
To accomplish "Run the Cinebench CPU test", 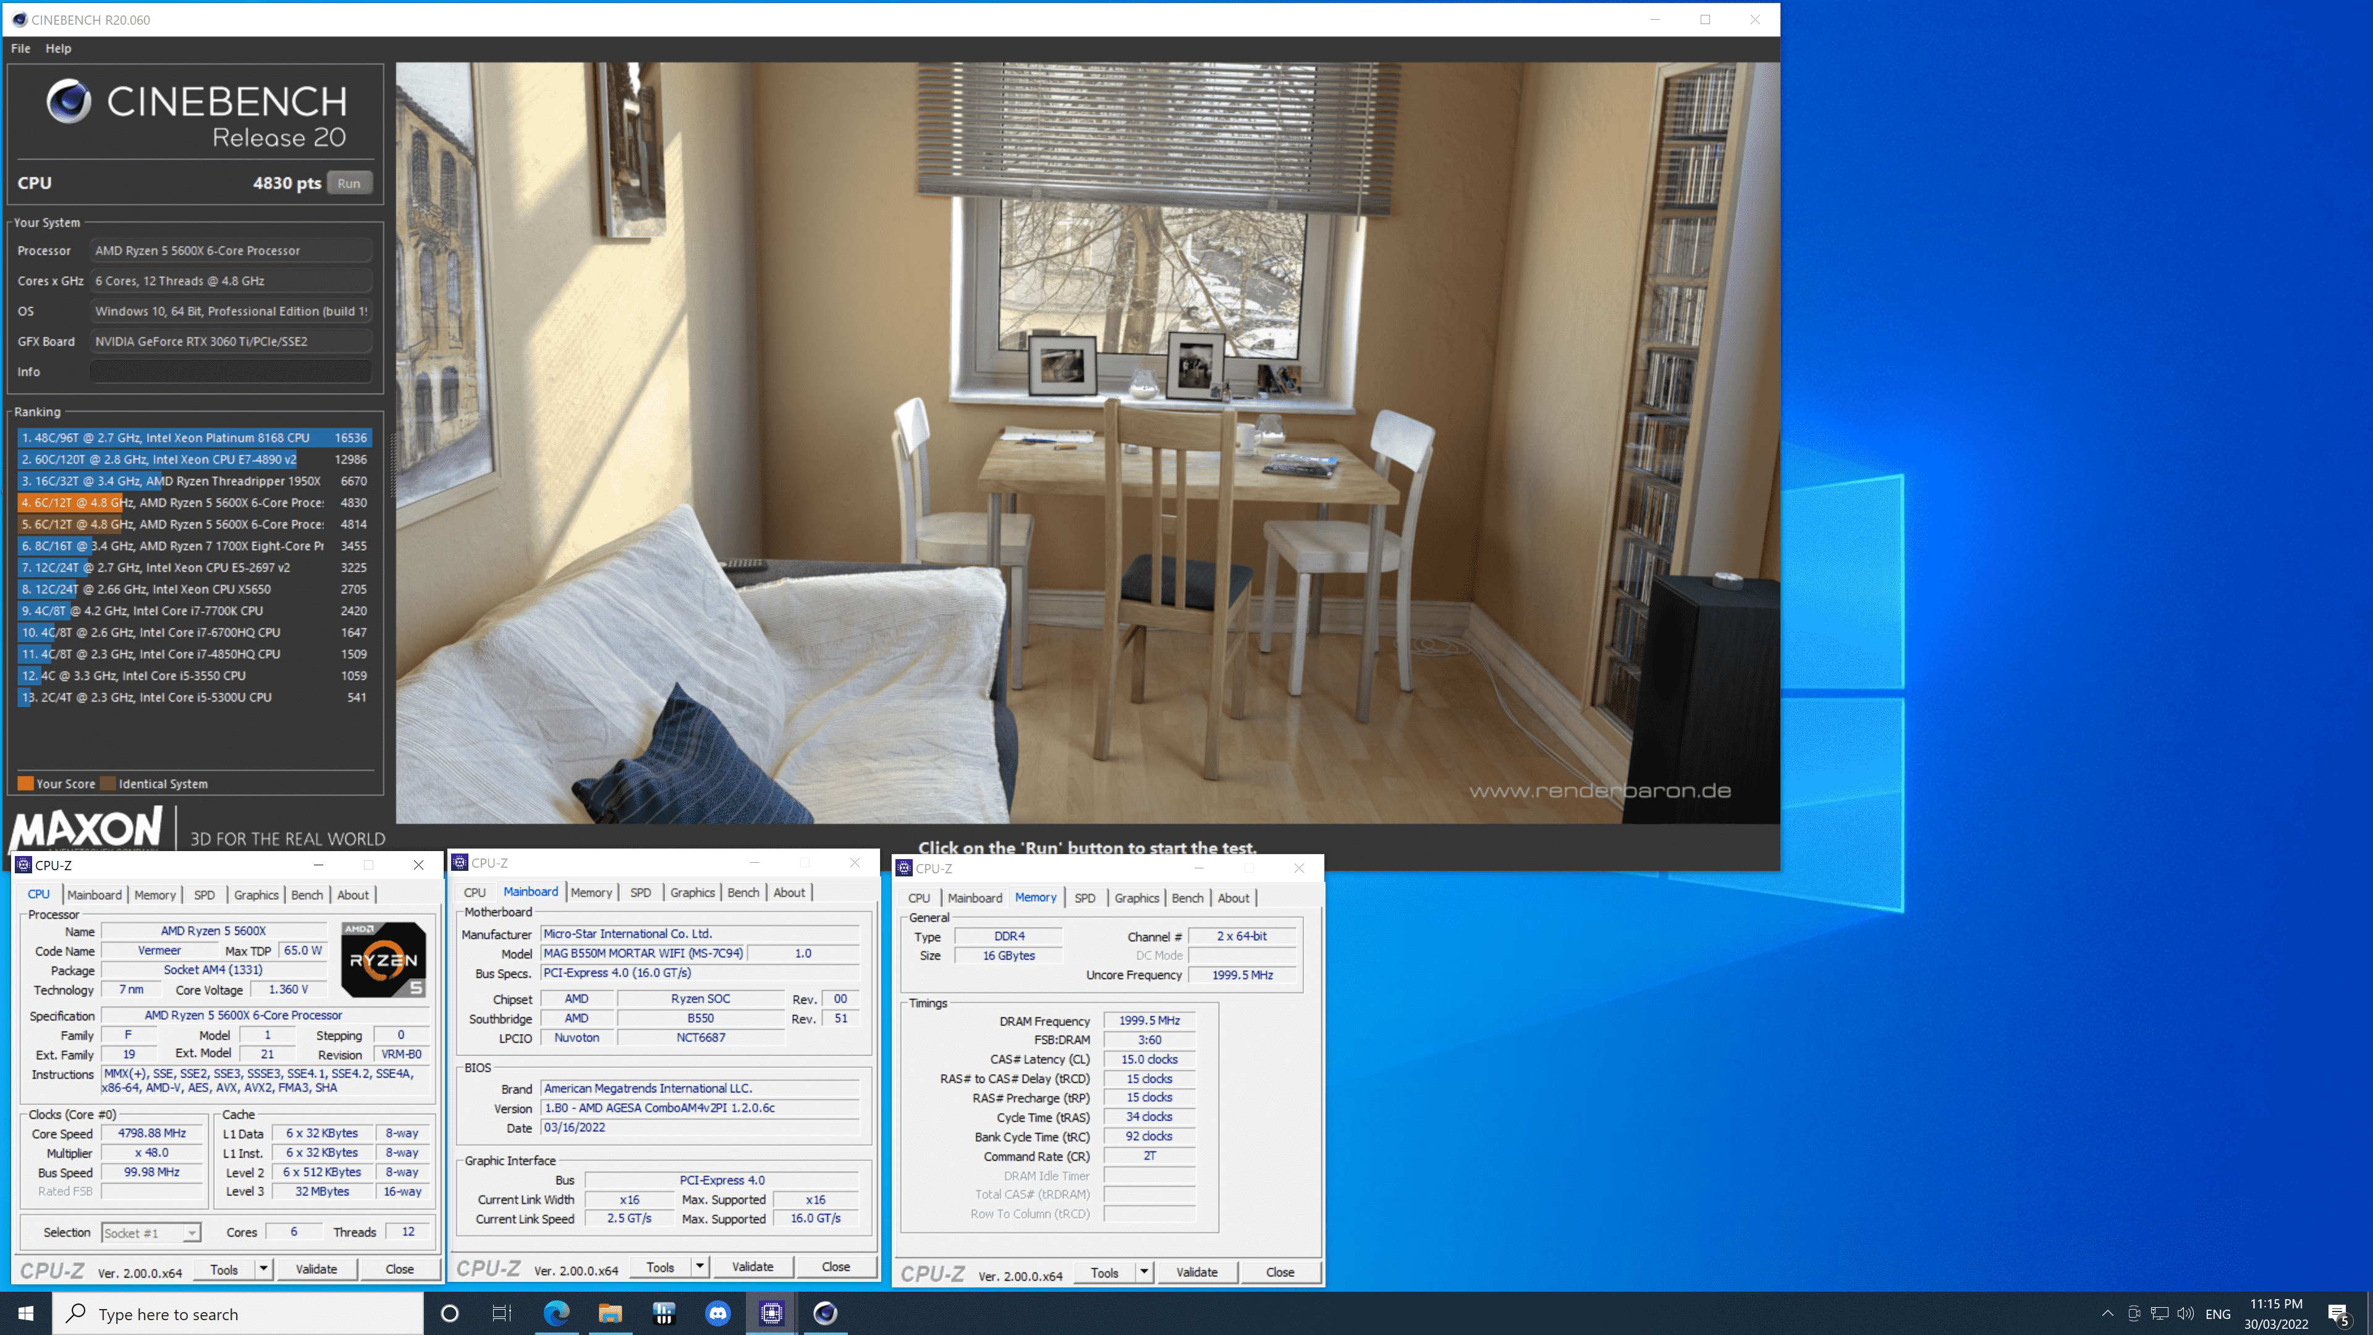I will (349, 182).
